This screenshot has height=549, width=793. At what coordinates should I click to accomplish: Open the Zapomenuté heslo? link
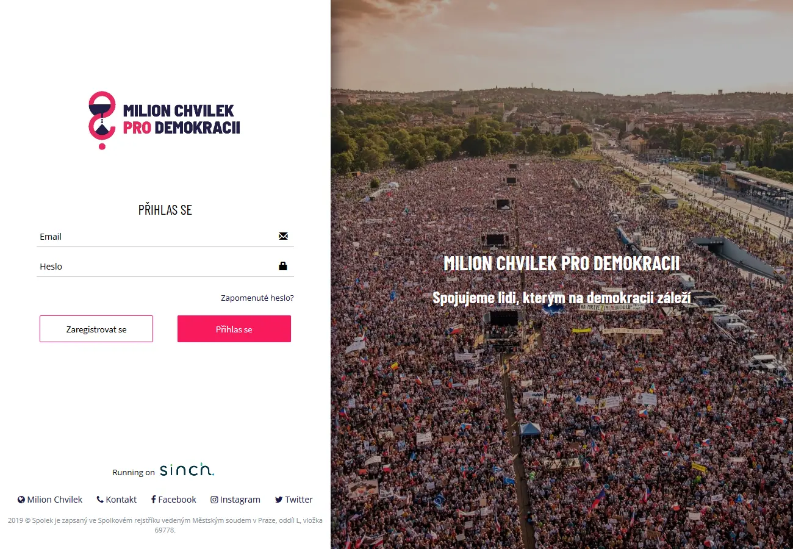[257, 298]
